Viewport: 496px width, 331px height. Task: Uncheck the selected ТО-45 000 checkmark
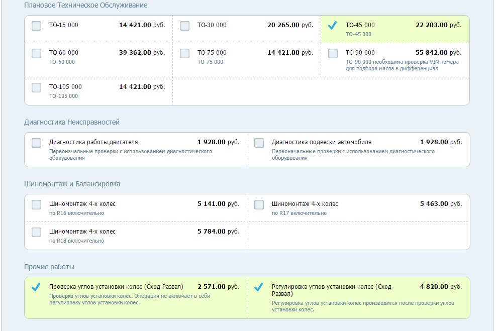pos(333,25)
